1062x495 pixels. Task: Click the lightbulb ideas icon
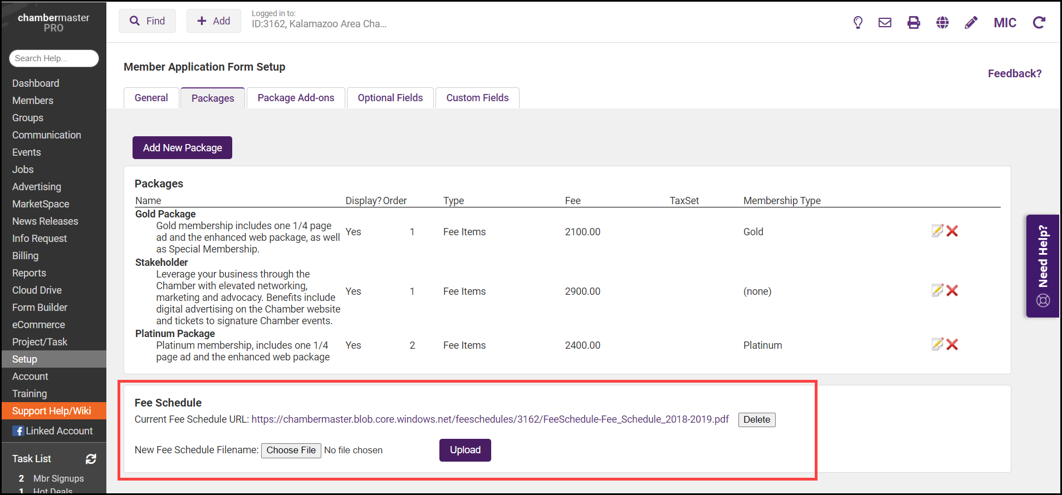(858, 22)
